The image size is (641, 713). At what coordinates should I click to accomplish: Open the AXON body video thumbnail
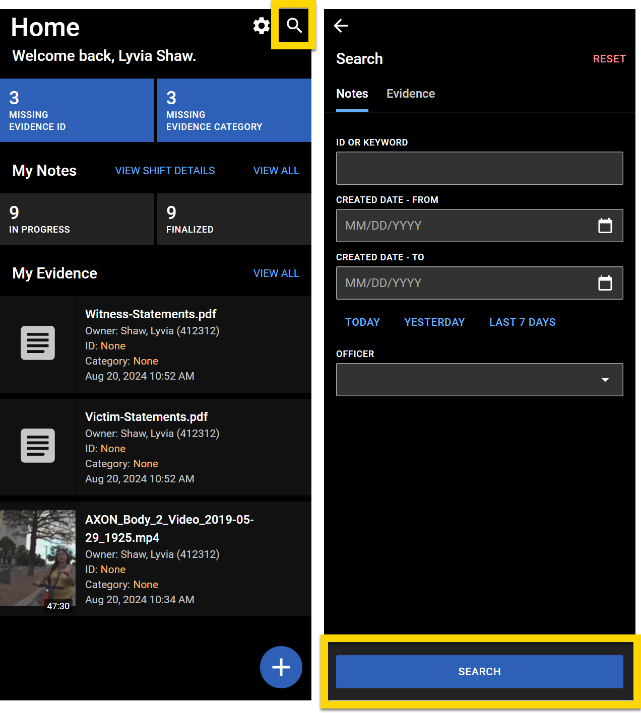(x=38, y=558)
